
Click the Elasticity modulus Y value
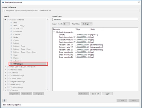83,40
